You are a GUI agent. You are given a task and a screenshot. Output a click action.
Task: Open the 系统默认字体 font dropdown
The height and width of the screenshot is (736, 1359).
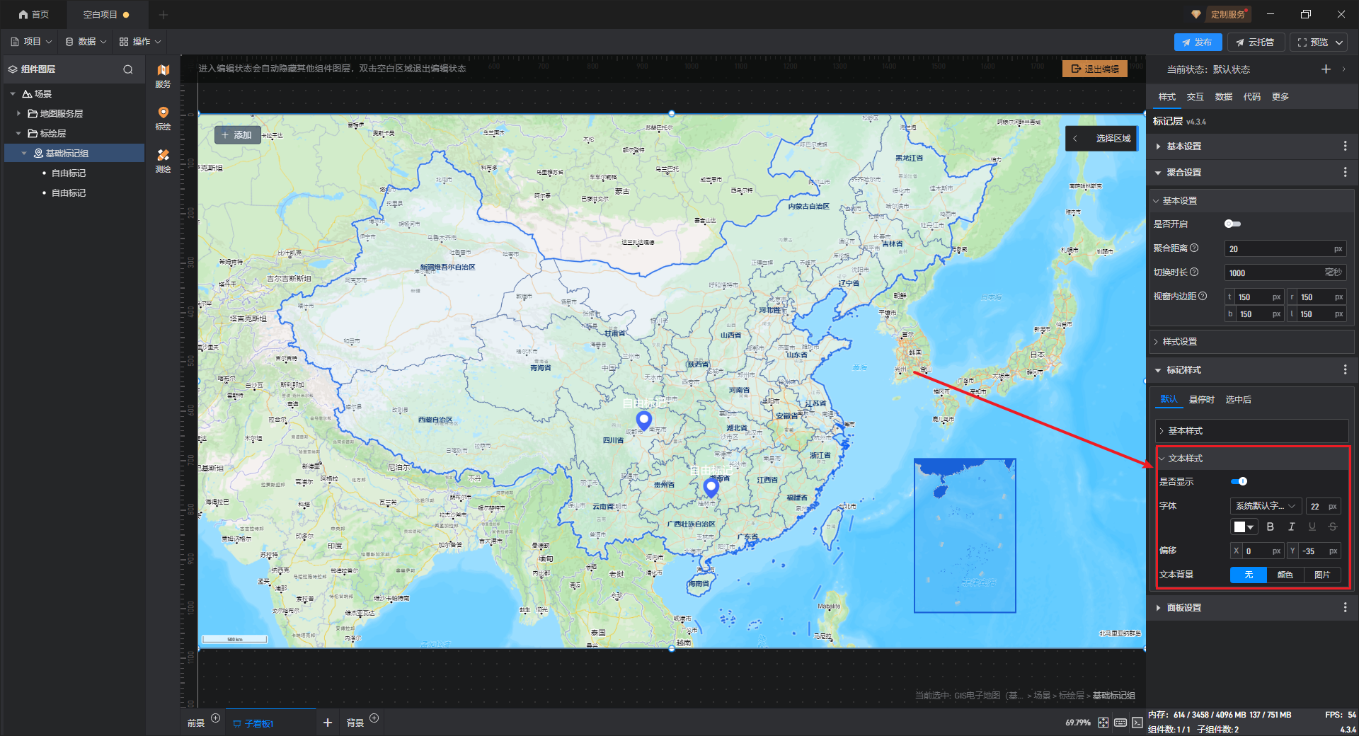1266,506
